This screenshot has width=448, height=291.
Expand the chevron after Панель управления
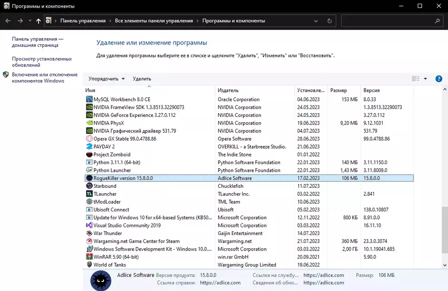(110, 21)
